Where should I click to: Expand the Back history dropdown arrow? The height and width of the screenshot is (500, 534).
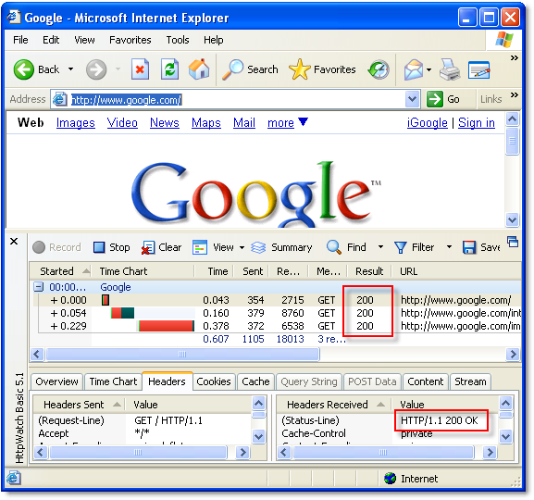point(71,69)
